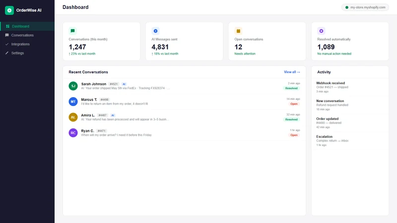This screenshot has width=397, height=223.
Task: Go to the Integrations page
Action: 27,44
